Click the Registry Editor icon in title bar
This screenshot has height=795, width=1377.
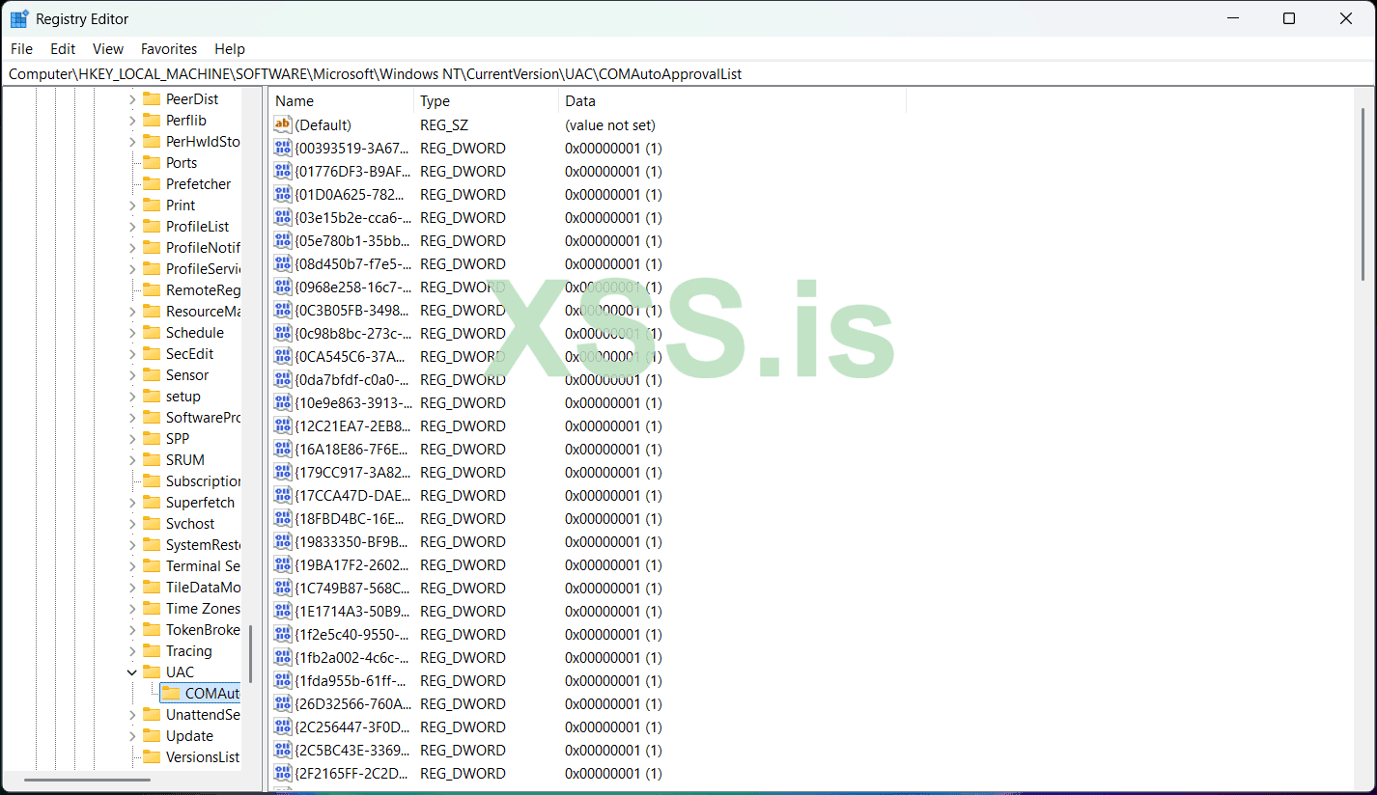[x=20, y=17]
